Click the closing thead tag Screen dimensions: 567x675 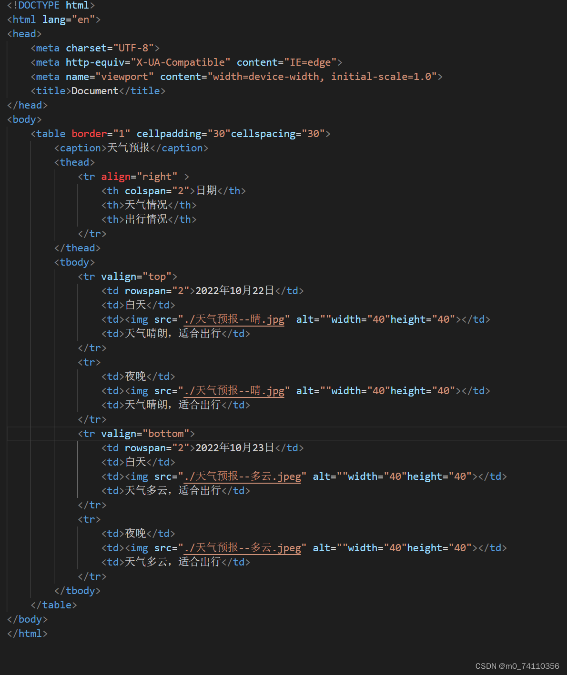pyautogui.click(x=77, y=248)
